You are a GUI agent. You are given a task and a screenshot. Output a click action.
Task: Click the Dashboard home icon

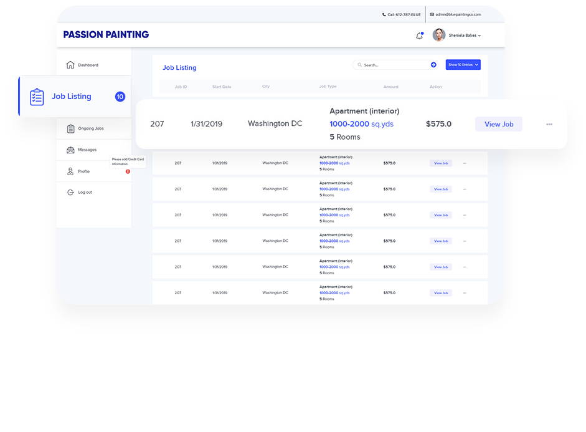[70, 65]
